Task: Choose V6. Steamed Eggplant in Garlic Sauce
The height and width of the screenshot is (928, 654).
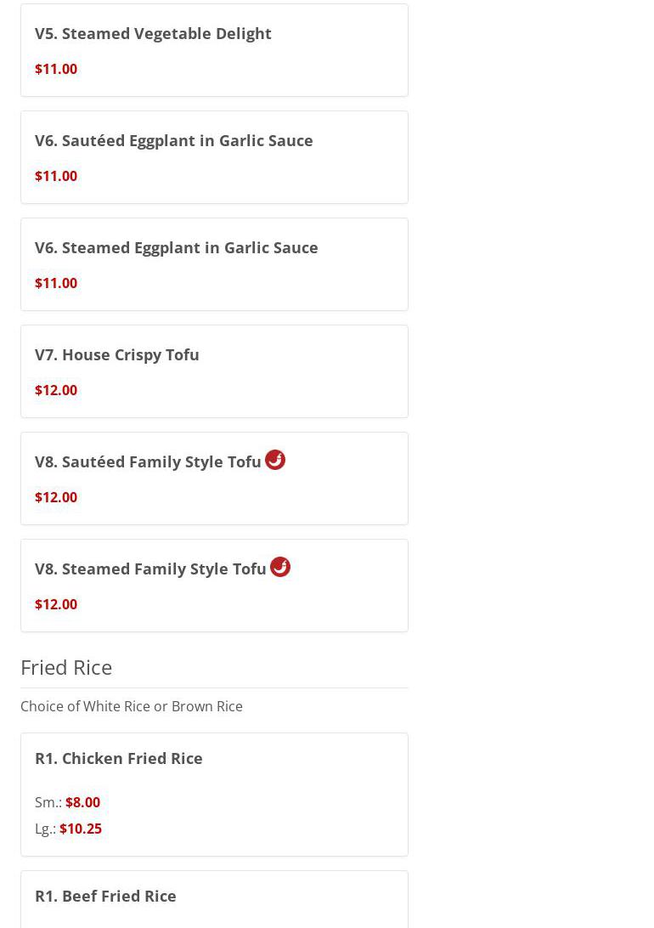Action: [x=176, y=247]
